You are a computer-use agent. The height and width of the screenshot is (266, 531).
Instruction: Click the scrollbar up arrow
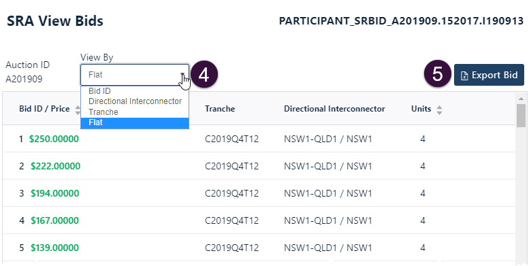pos(521,99)
